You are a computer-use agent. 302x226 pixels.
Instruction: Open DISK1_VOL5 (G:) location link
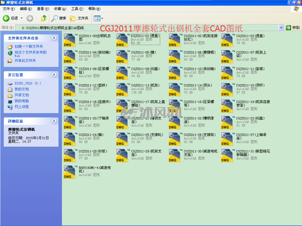[x=28, y=83]
